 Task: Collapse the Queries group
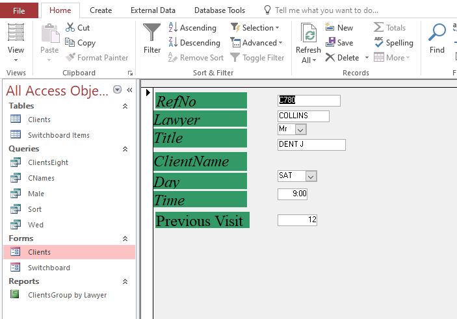click(125, 149)
